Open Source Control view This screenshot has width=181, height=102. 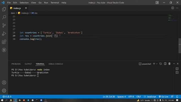click(x=4, y=25)
